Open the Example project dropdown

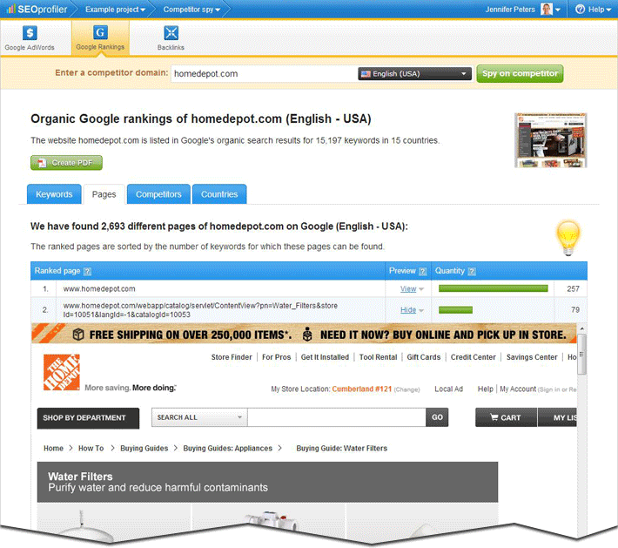click(x=115, y=10)
